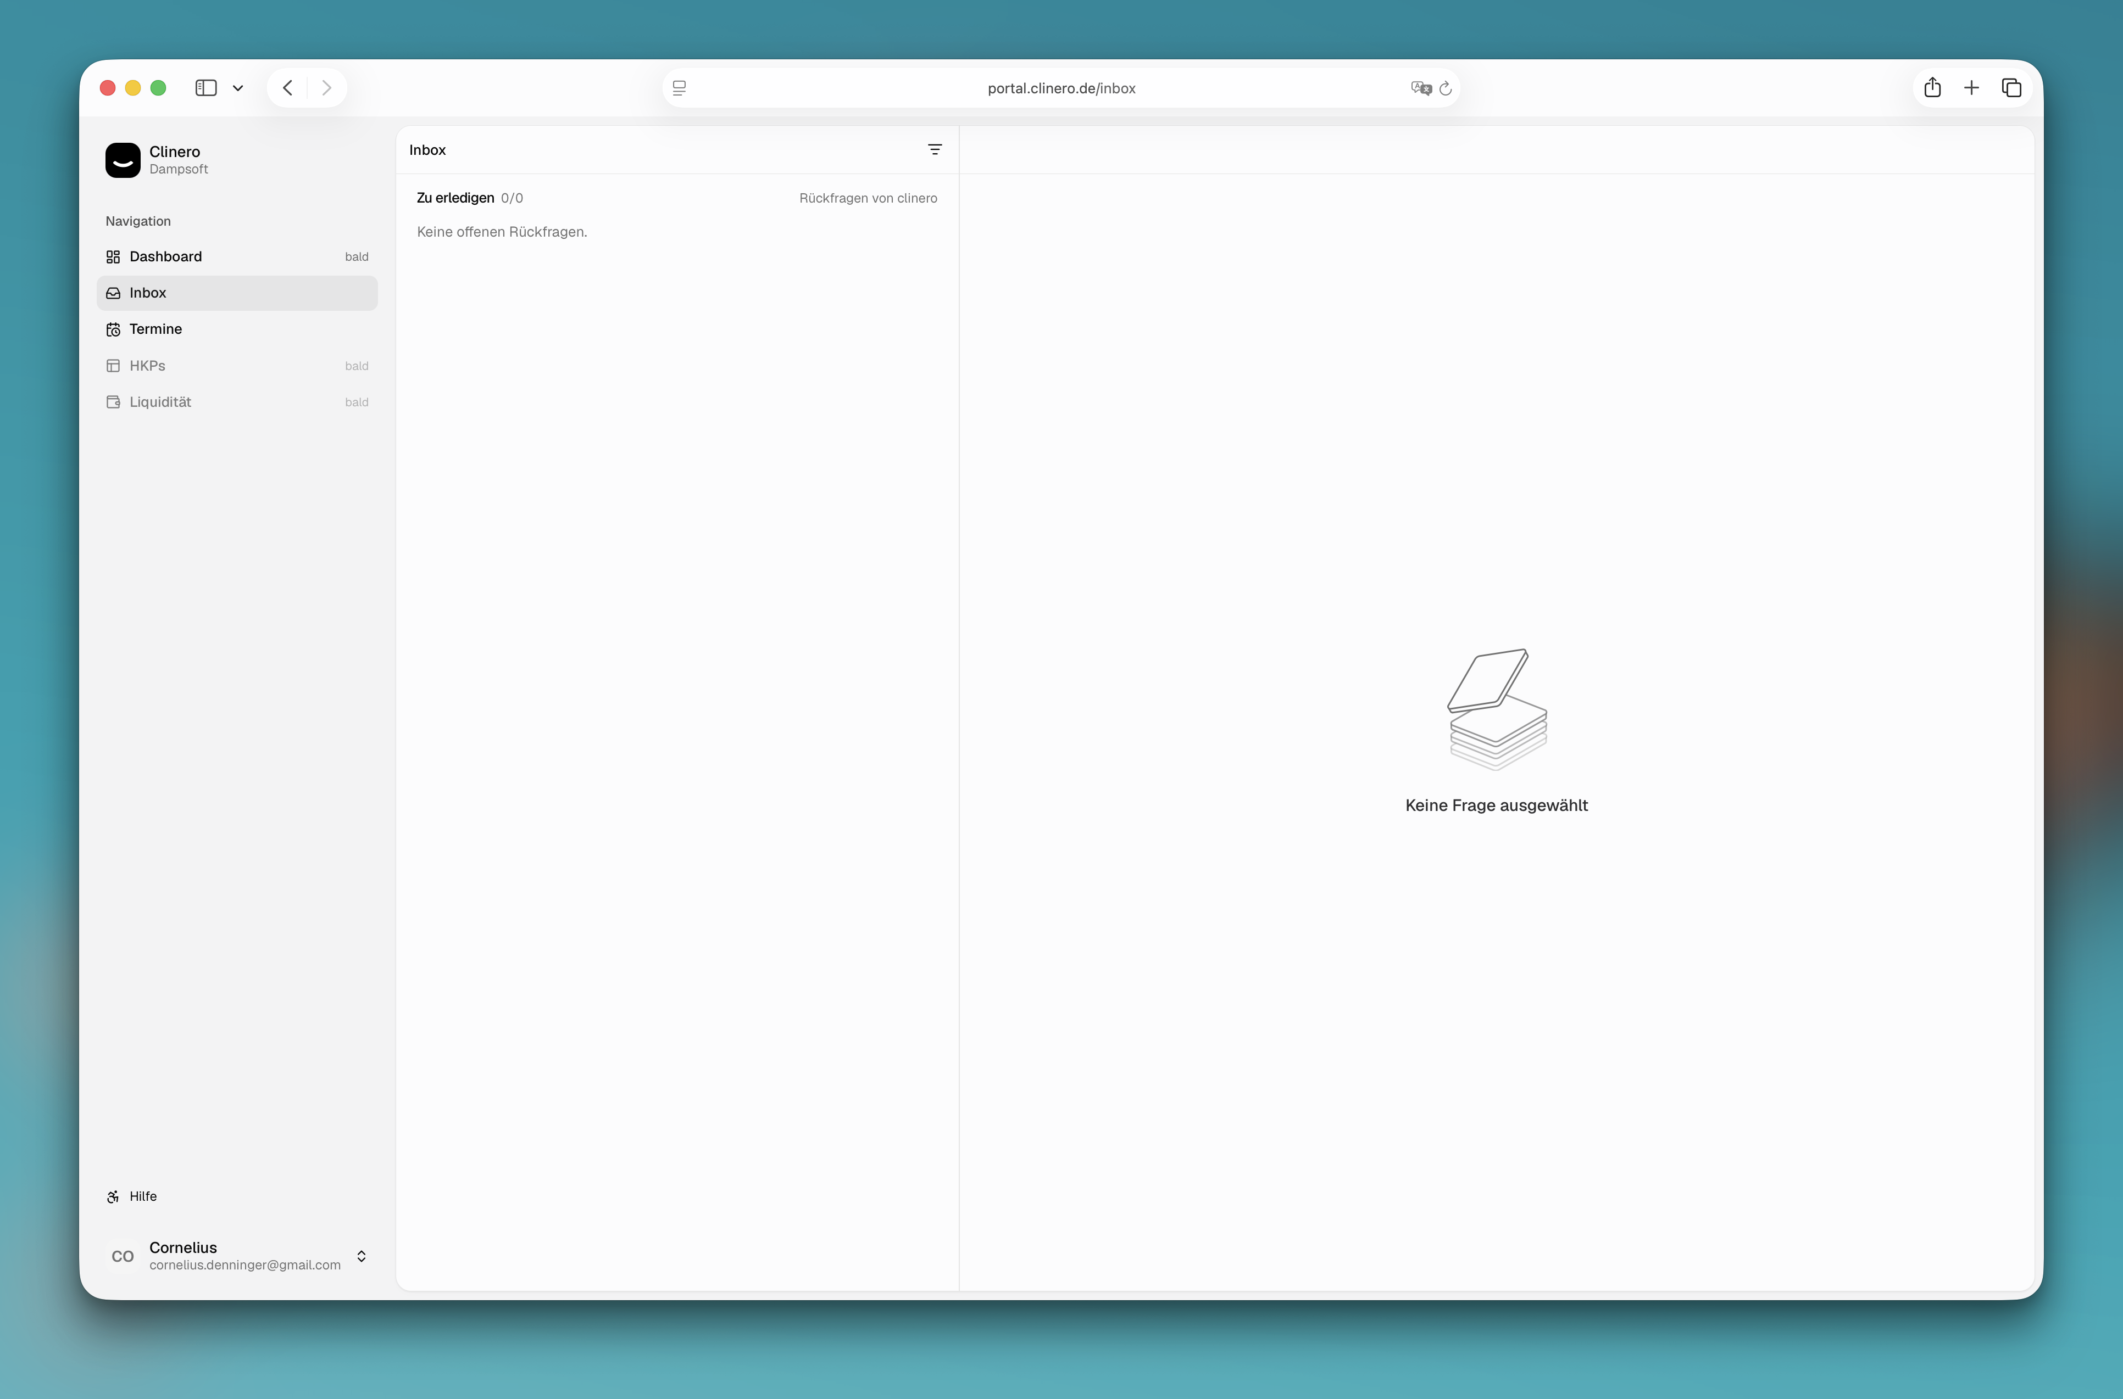Click the Termine calendar icon

113,330
